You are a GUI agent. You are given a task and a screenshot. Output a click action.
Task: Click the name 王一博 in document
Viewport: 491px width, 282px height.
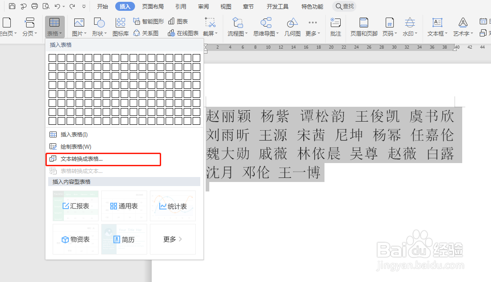299,173
